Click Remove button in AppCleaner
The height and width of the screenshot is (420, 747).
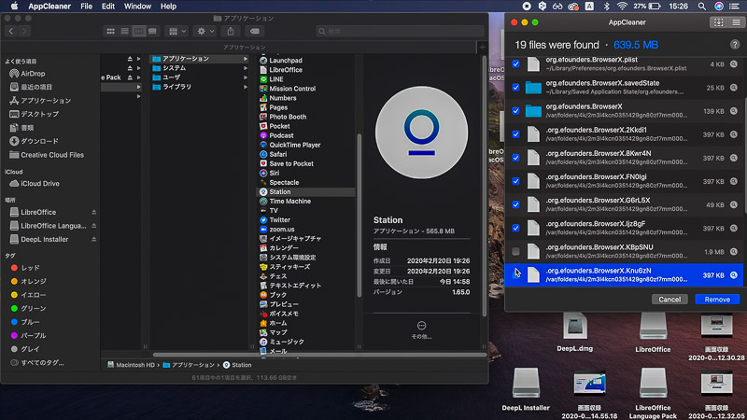[717, 299]
